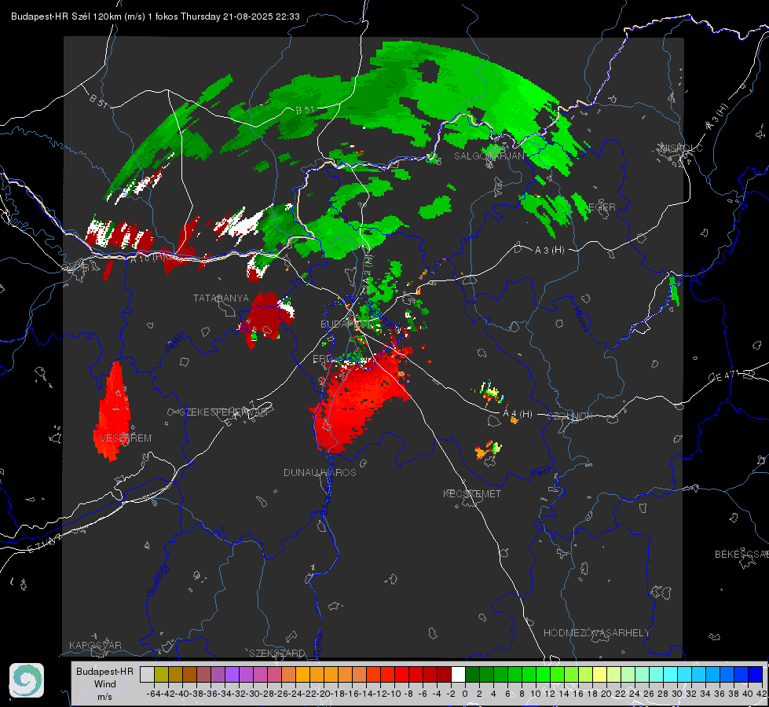This screenshot has height=707, width=769.
Task: Click the legend value 42
Action: [x=761, y=694]
